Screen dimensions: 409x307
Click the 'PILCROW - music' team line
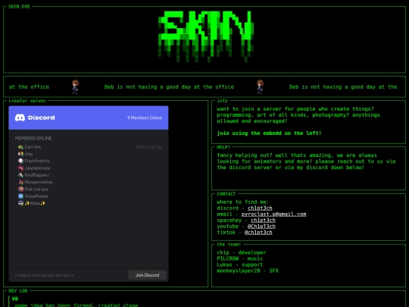pos(239,258)
